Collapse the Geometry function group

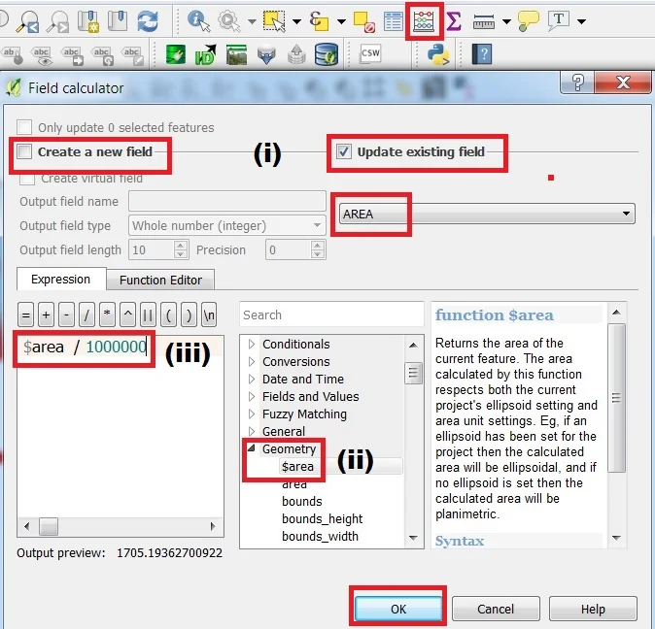coord(252,448)
